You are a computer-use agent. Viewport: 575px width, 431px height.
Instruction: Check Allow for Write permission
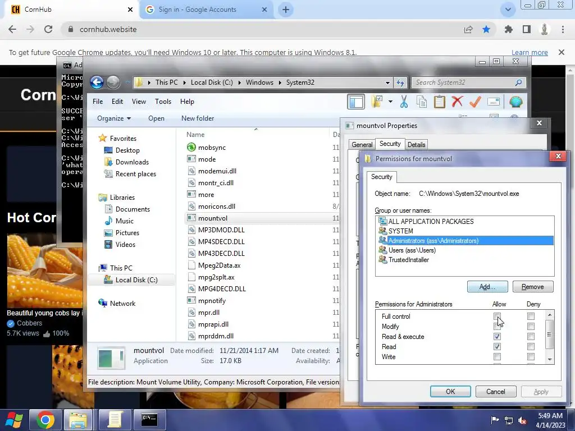[x=497, y=356]
